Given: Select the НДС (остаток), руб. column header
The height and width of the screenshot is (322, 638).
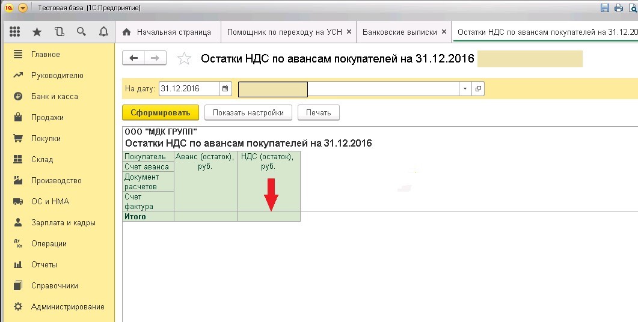Looking at the screenshot, I should click(x=269, y=181).
